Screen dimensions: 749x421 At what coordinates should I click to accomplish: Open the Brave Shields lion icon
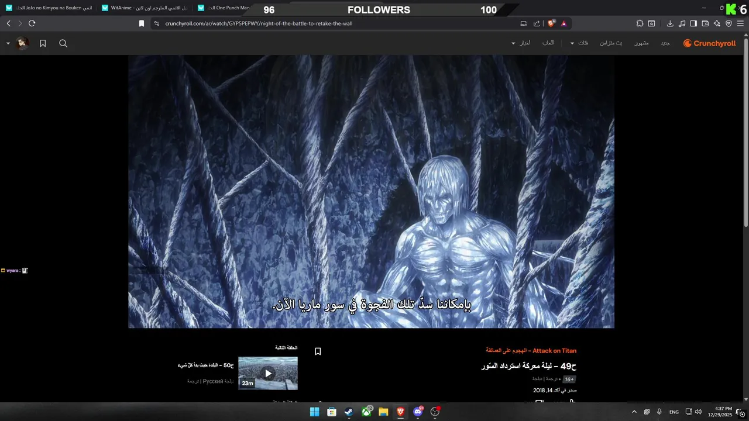[551, 23]
